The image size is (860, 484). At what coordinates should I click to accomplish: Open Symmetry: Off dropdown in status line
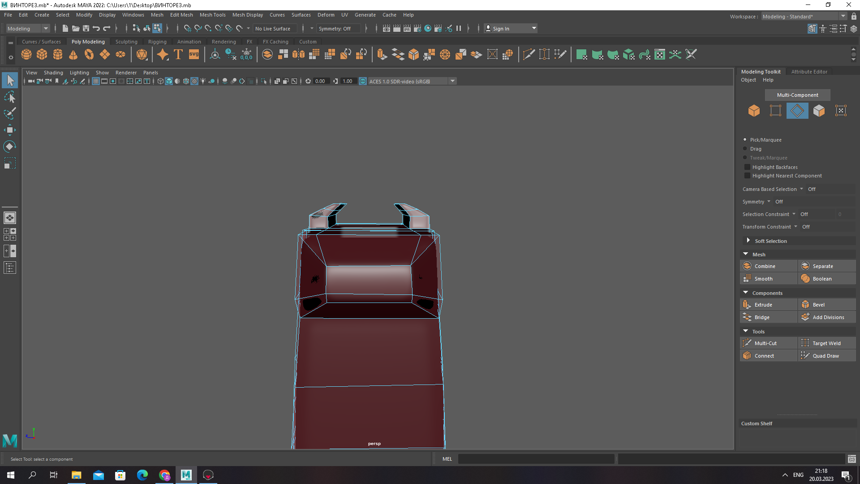pyautogui.click(x=339, y=28)
